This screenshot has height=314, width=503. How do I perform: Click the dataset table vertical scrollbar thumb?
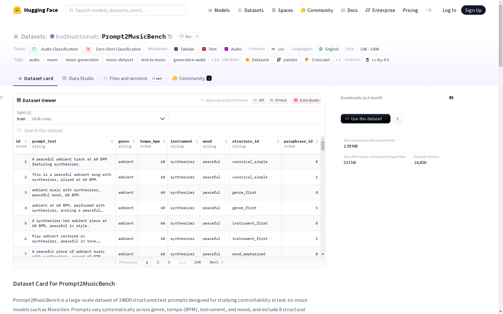point(323,146)
